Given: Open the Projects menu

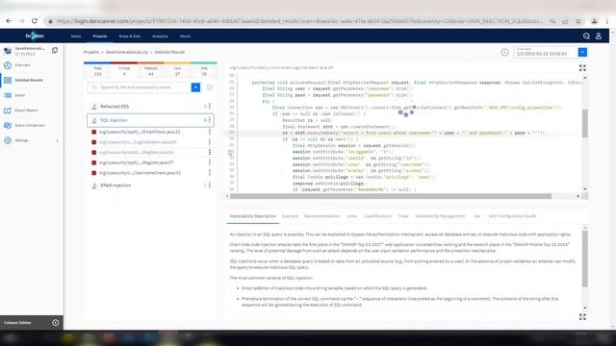Looking at the screenshot, I should tap(100, 37).
